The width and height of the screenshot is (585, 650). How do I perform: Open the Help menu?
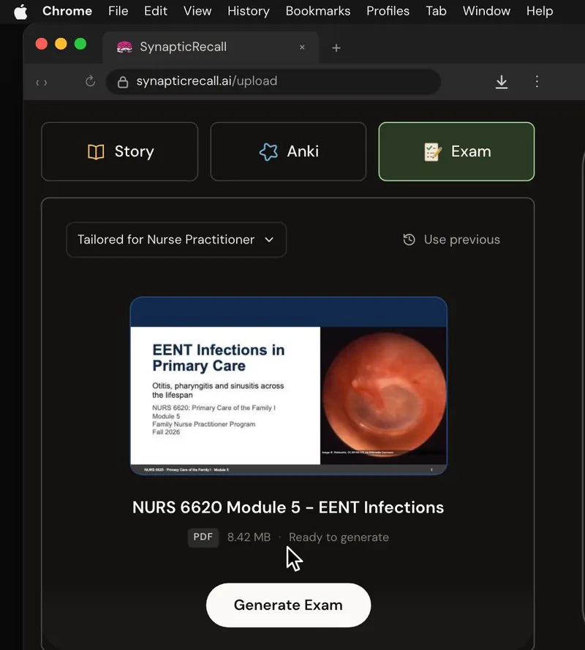[x=540, y=11]
